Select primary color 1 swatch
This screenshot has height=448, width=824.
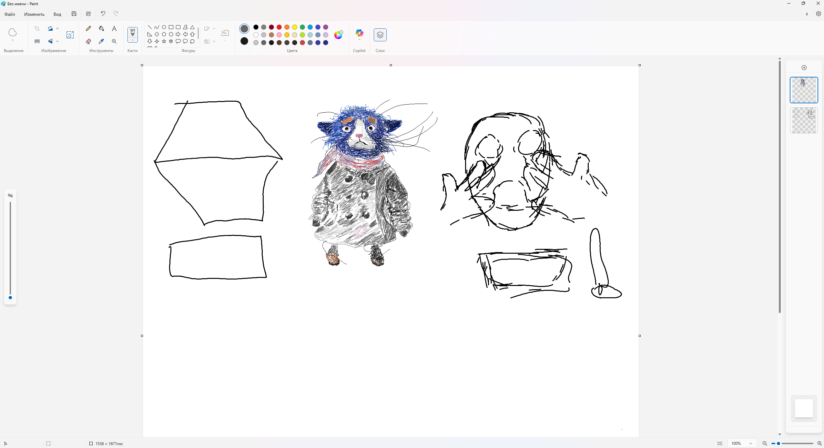(x=244, y=29)
